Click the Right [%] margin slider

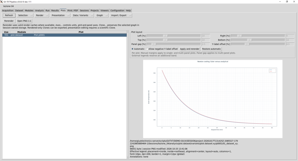(258, 36)
